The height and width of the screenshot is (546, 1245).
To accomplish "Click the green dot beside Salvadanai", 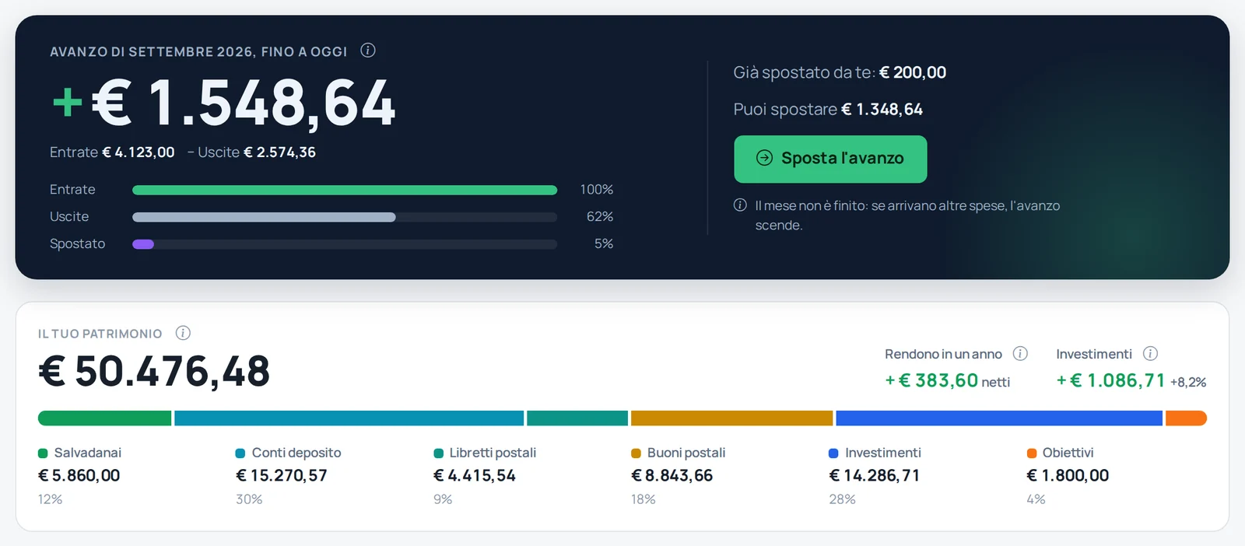I will (x=43, y=453).
